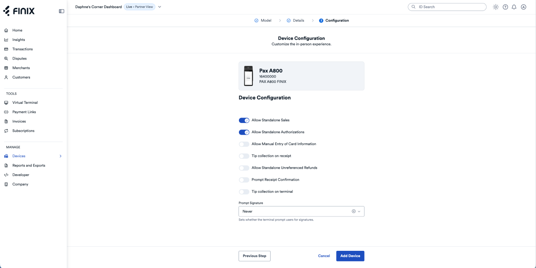Go to the Model step
Viewport: 536px width, 268px height.
263,21
